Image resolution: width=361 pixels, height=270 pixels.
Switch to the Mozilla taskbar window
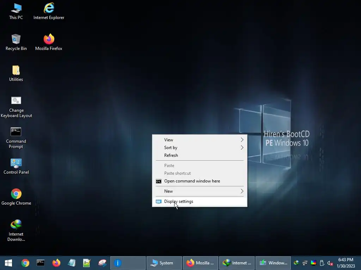201,263
